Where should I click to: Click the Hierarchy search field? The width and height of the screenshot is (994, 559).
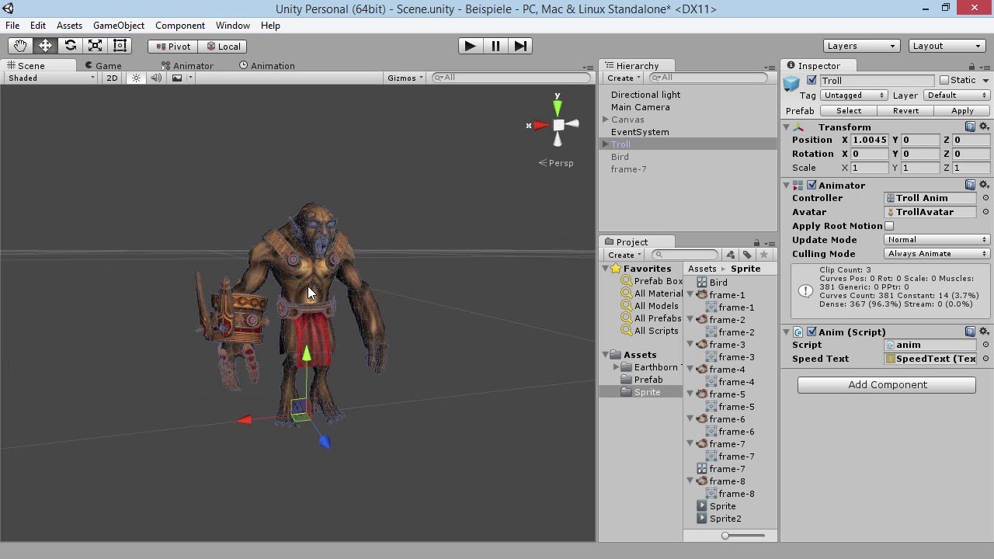pos(709,78)
